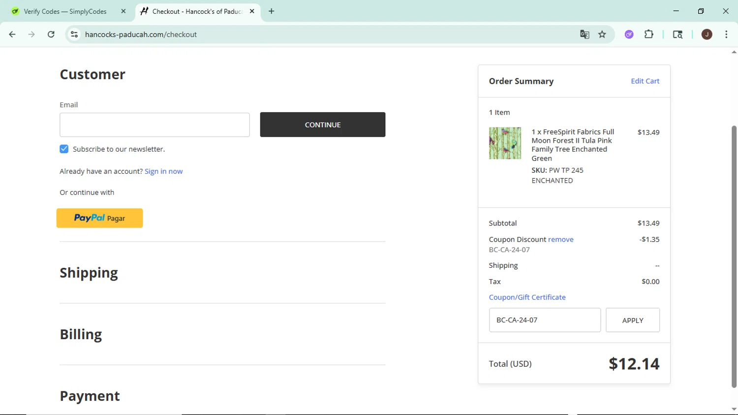Click the page vertical scrollbar thumb

point(734,256)
